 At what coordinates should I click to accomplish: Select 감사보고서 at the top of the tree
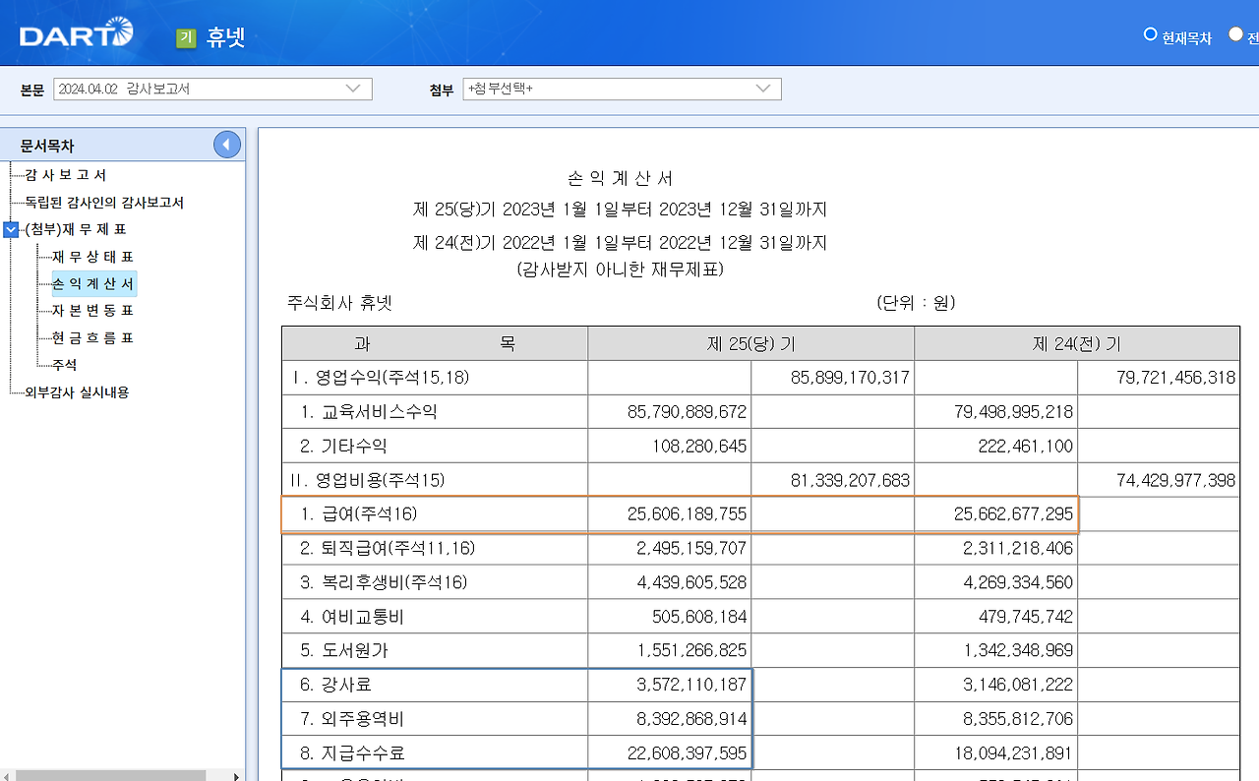pyautogui.click(x=65, y=175)
